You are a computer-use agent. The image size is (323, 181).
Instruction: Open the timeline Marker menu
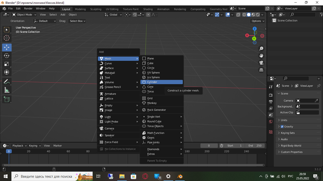point(57,146)
